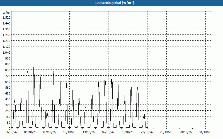The width and height of the screenshot is (223, 139).
Task: Select the 320 y-axis value
Action: click(8, 105)
